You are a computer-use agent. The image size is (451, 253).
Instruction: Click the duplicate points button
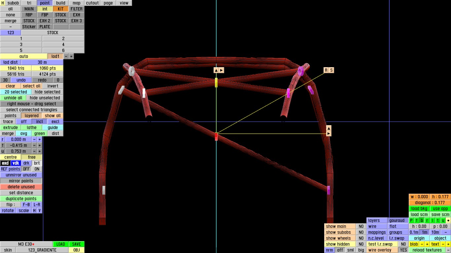tap(21, 199)
